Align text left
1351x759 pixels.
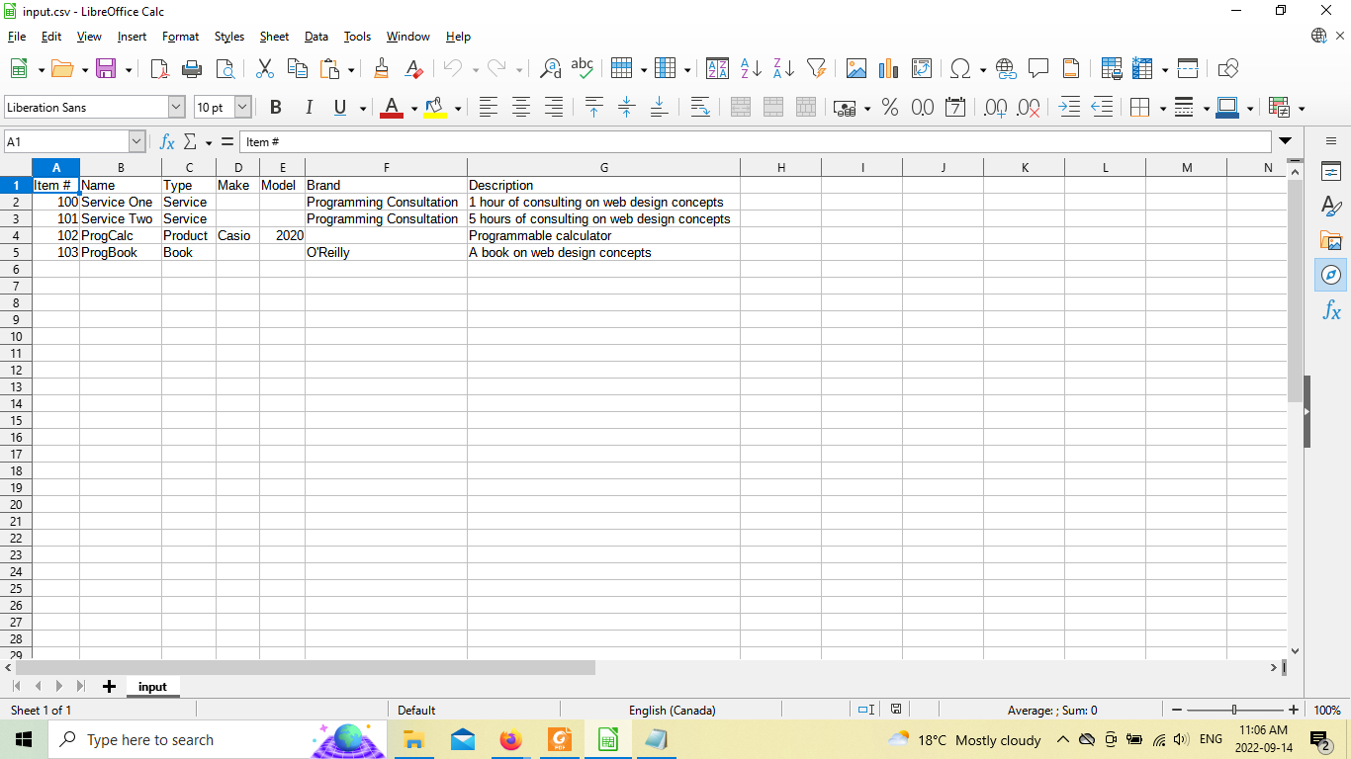click(489, 108)
